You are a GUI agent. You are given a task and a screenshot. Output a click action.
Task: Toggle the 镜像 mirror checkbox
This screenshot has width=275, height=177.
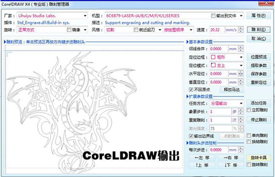pos(69,30)
